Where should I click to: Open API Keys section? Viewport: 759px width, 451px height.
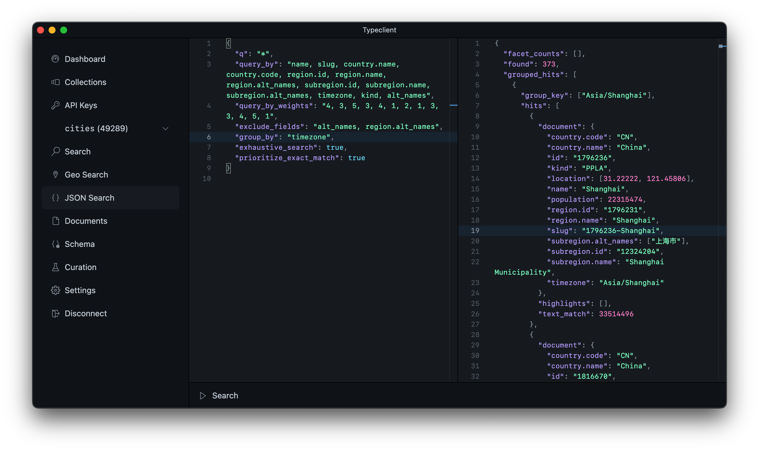(x=110, y=105)
